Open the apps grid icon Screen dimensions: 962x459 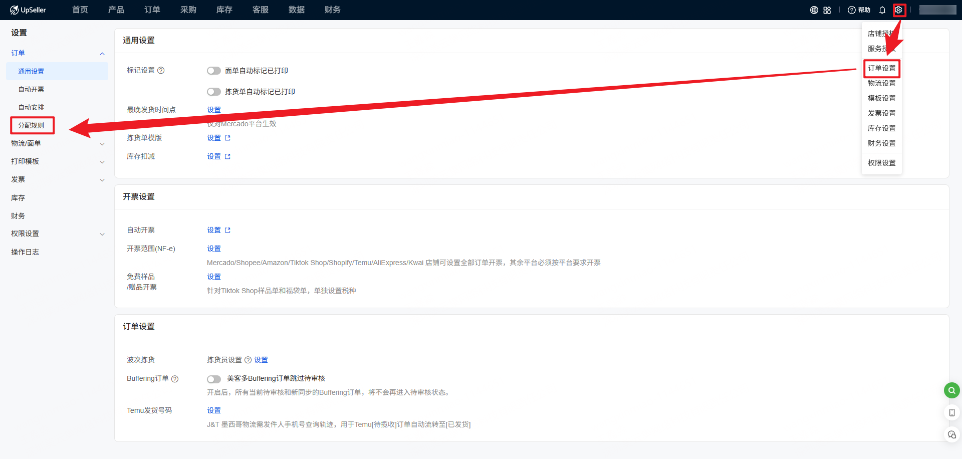point(827,10)
